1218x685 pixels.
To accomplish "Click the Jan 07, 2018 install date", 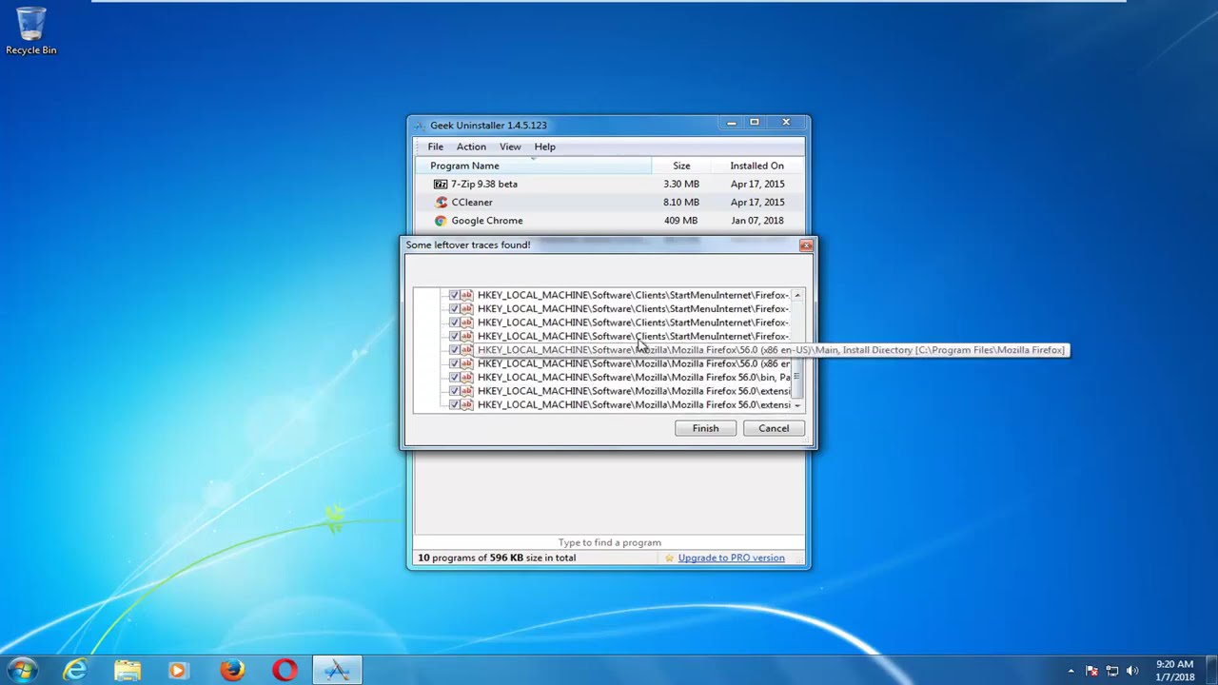I will pos(757,220).
